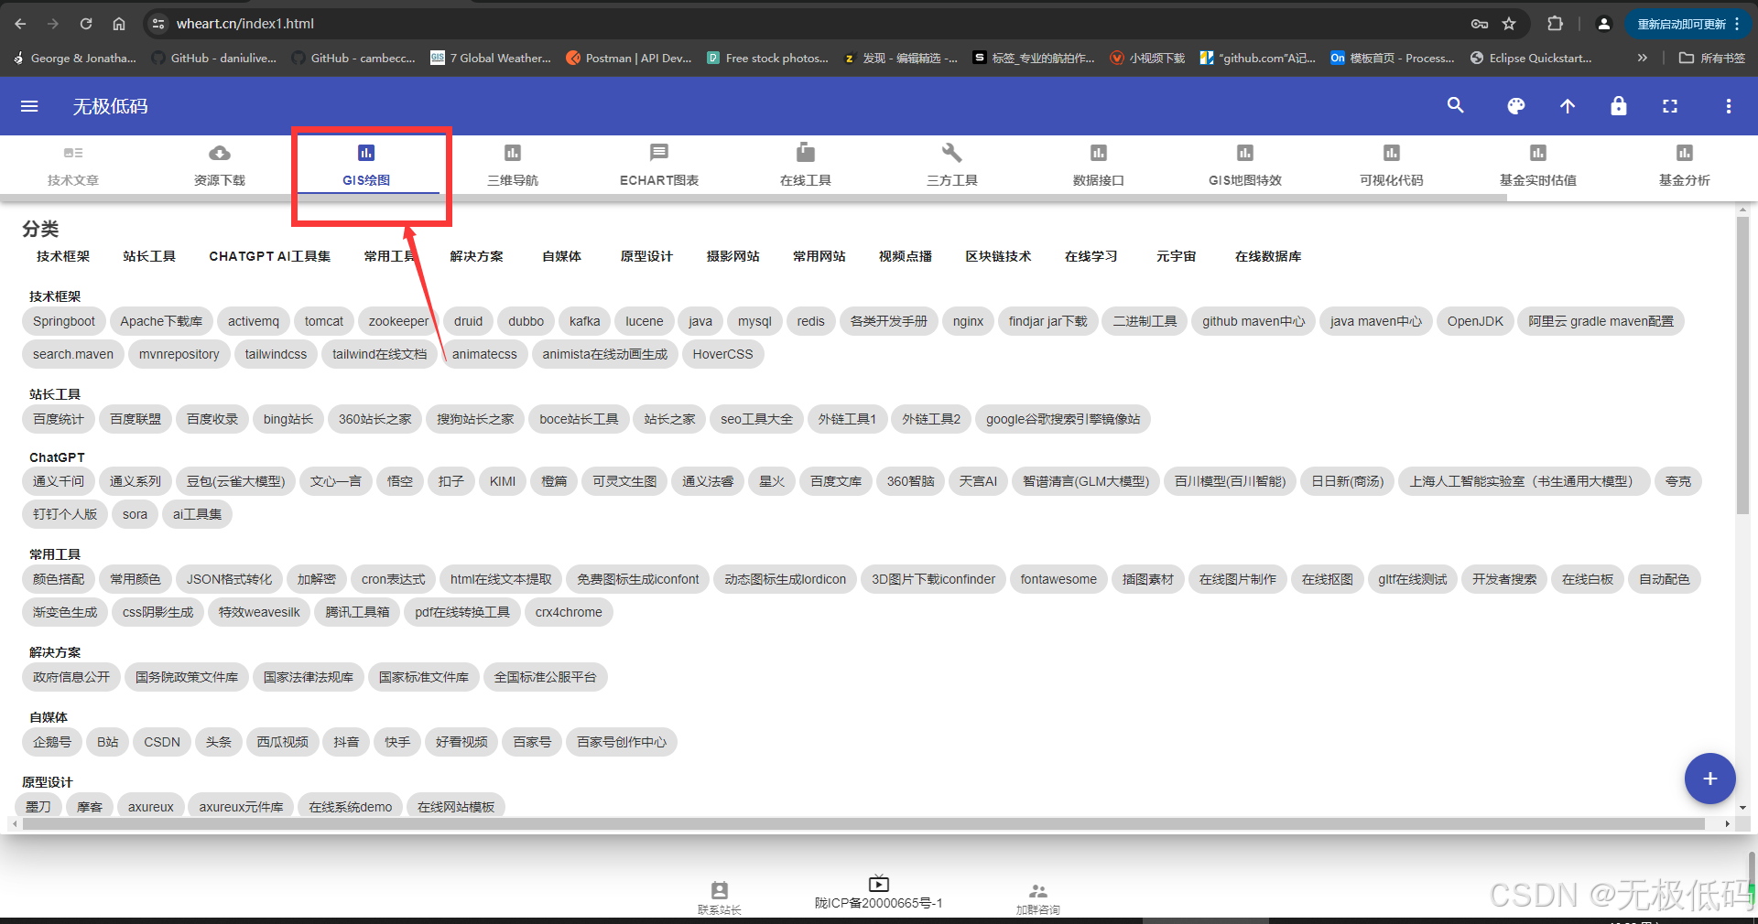Open the hamburger menu in the blue header
Image resolution: width=1758 pixels, height=924 pixels.
29,106
